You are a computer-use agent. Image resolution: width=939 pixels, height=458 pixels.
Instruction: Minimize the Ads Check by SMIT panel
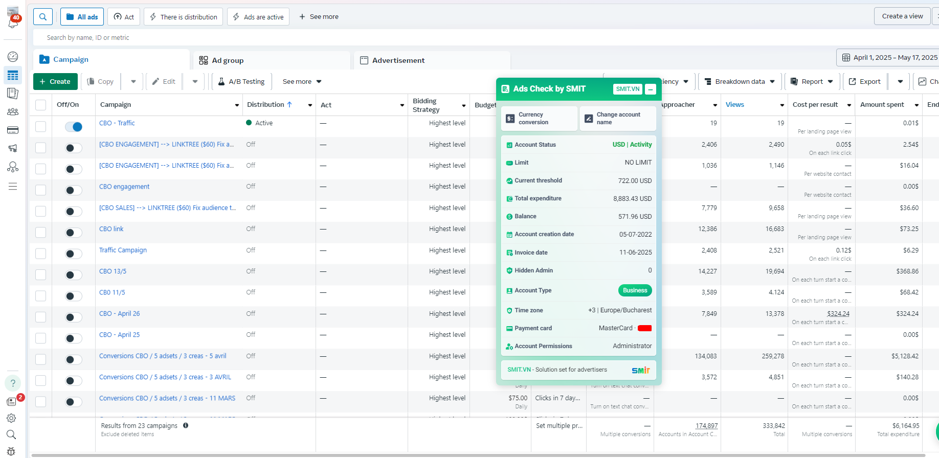pyautogui.click(x=651, y=89)
